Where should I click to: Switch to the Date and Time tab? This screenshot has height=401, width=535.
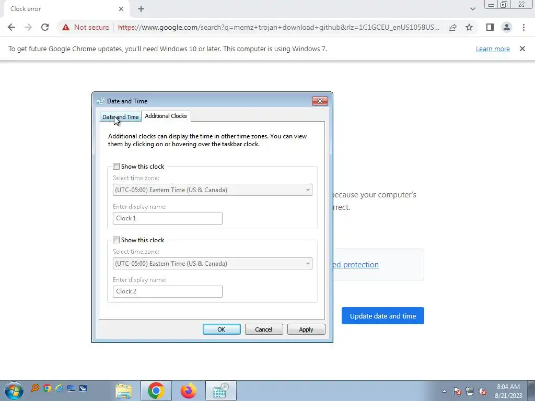tap(121, 117)
